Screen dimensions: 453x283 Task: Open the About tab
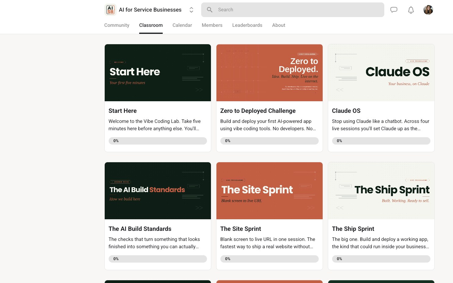279,25
